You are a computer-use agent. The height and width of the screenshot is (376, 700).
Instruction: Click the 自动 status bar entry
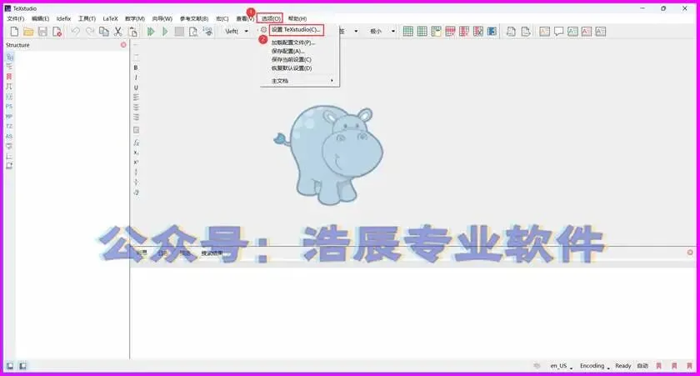(x=642, y=366)
